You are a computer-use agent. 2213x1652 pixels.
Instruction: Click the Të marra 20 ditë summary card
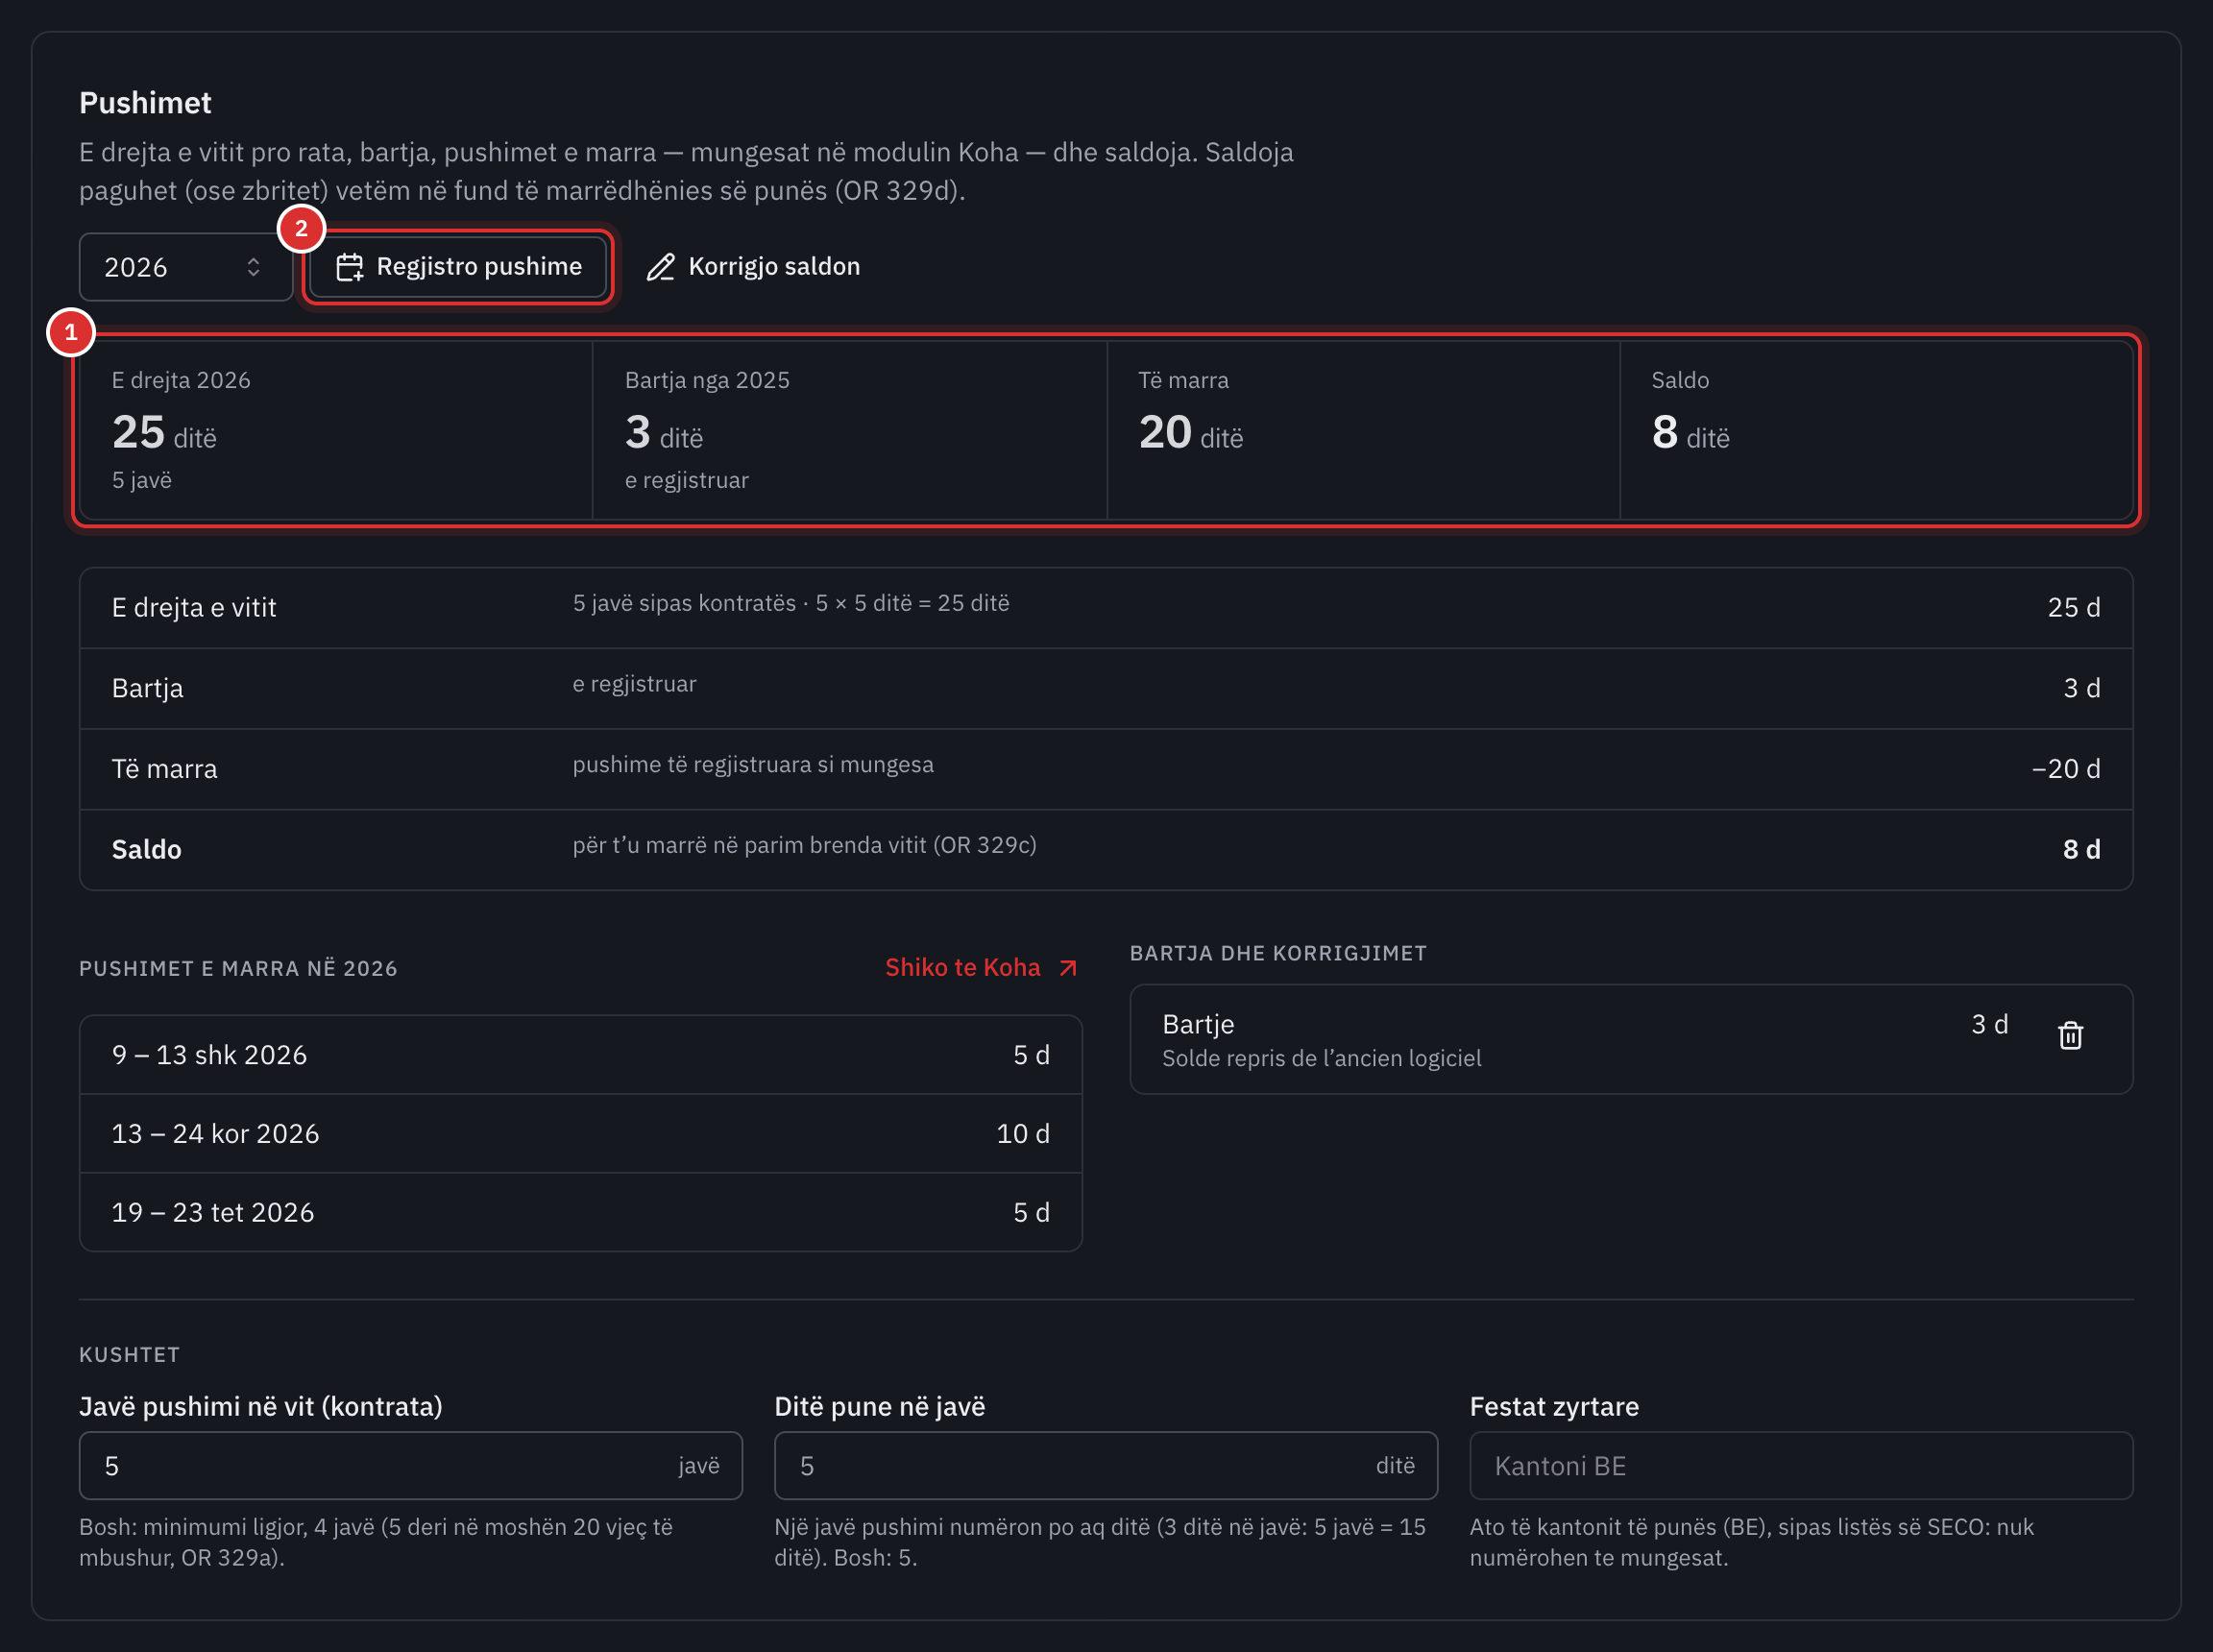pyautogui.click(x=1363, y=430)
